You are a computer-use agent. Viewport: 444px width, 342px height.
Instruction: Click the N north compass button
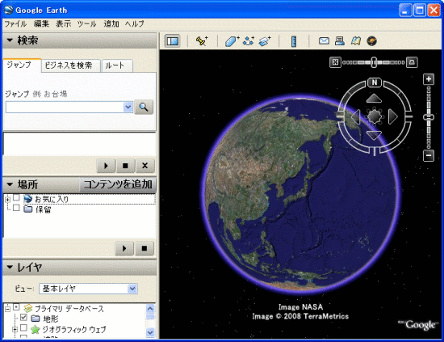click(x=375, y=82)
